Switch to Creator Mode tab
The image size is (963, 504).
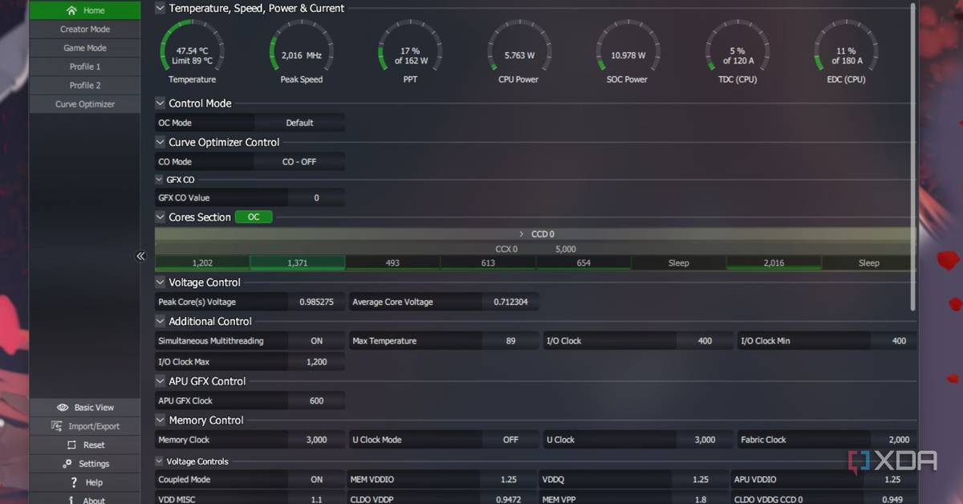pyautogui.click(x=85, y=29)
